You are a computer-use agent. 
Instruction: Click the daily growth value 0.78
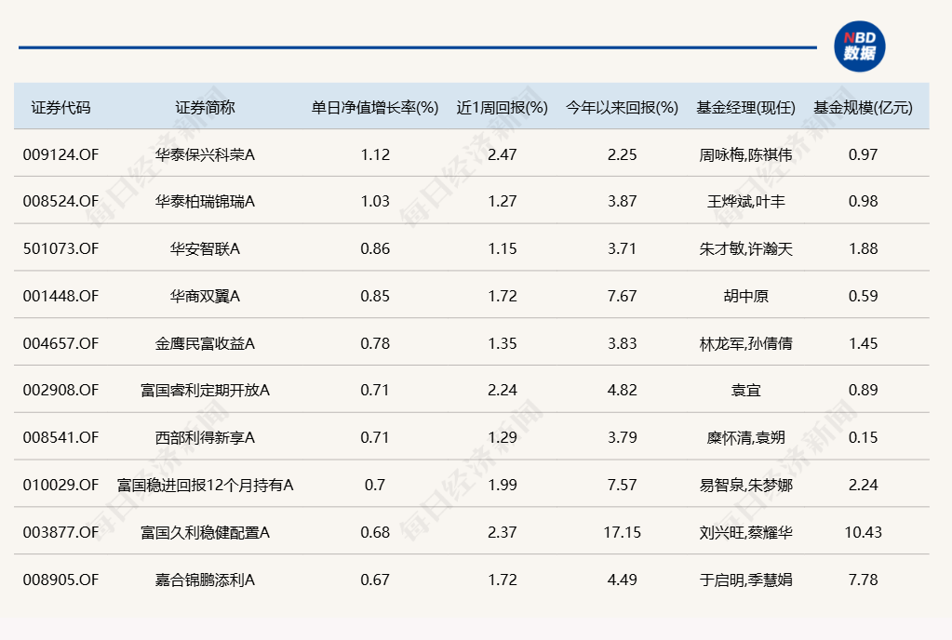(x=375, y=343)
